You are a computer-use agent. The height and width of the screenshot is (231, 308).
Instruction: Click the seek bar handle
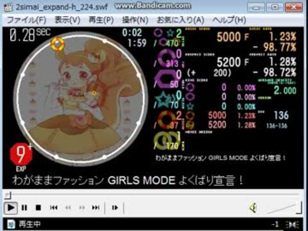[x=8, y=195]
